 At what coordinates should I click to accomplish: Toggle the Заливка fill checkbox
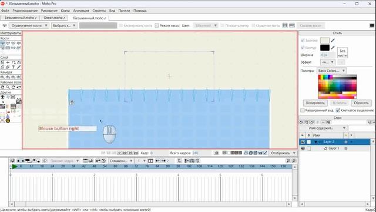coord(303,41)
